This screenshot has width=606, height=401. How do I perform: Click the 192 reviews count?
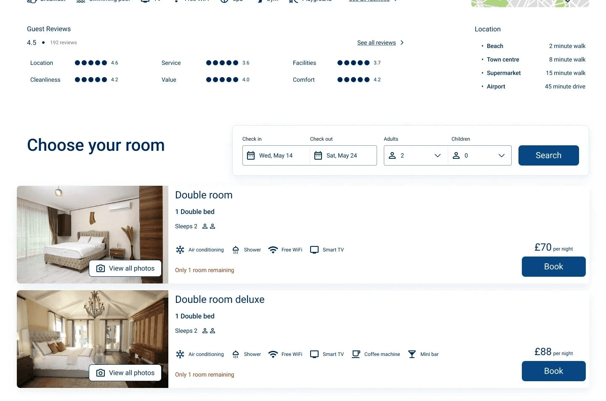pos(64,43)
